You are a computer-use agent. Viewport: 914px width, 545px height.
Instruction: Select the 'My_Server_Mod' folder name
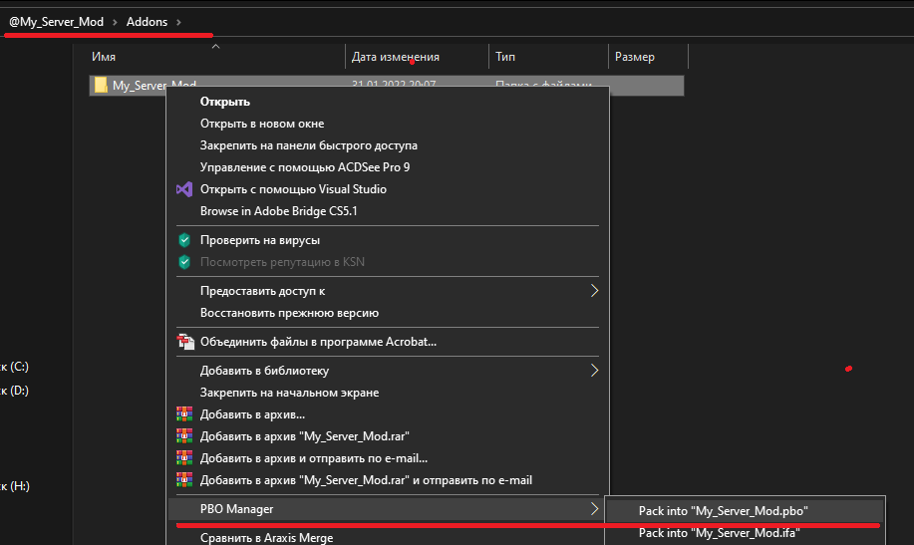154,85
